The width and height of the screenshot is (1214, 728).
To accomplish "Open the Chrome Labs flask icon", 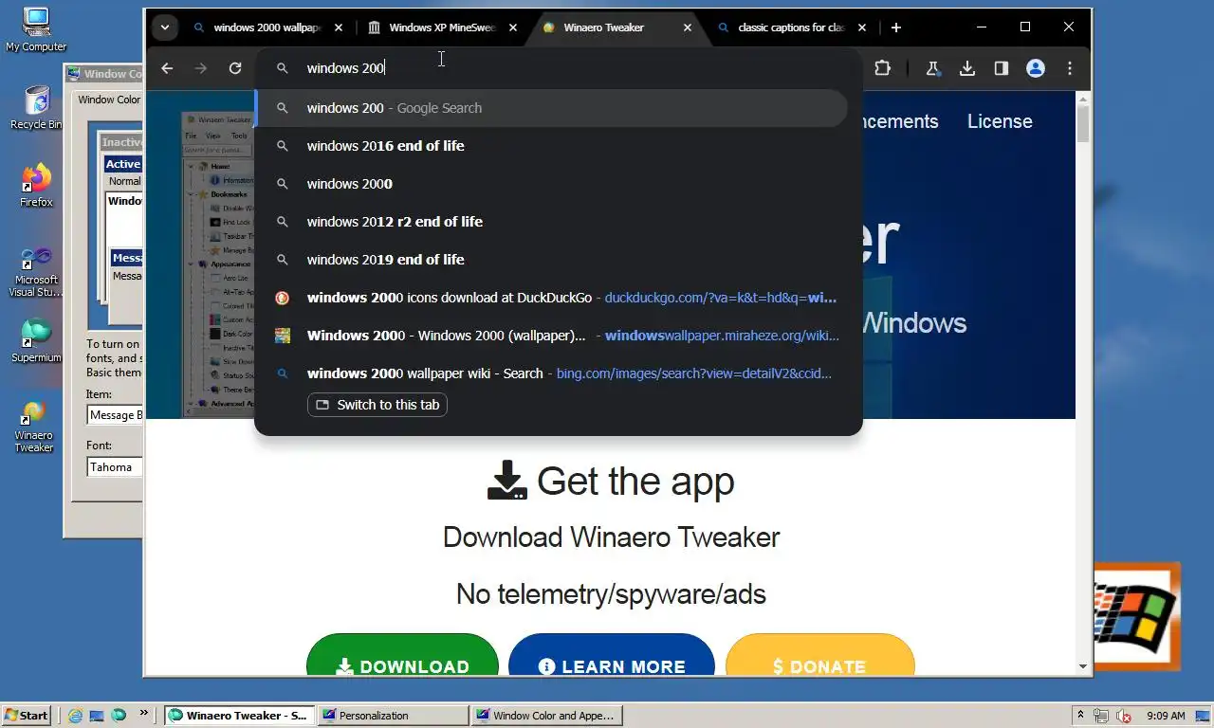I will tap(932, 68).
